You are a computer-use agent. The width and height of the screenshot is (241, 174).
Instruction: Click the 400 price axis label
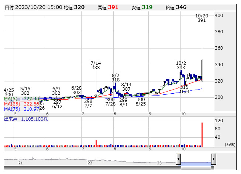tap(219, 16)
